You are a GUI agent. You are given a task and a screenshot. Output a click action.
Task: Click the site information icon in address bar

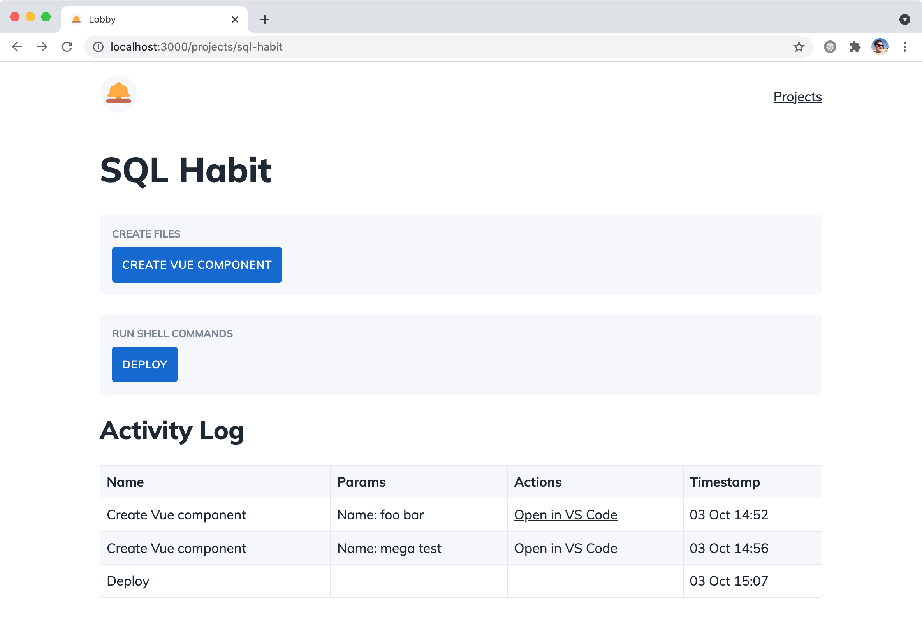(97, 46)
